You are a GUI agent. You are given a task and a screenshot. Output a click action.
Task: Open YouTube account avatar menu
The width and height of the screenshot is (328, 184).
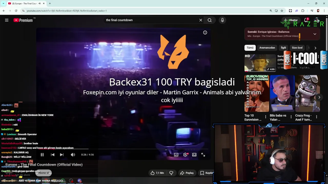(317, 20)
